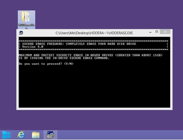Click the HDDERASE.EXE path title bar
This screenshot has width=183, height=140.
click(x=94, y=33)
